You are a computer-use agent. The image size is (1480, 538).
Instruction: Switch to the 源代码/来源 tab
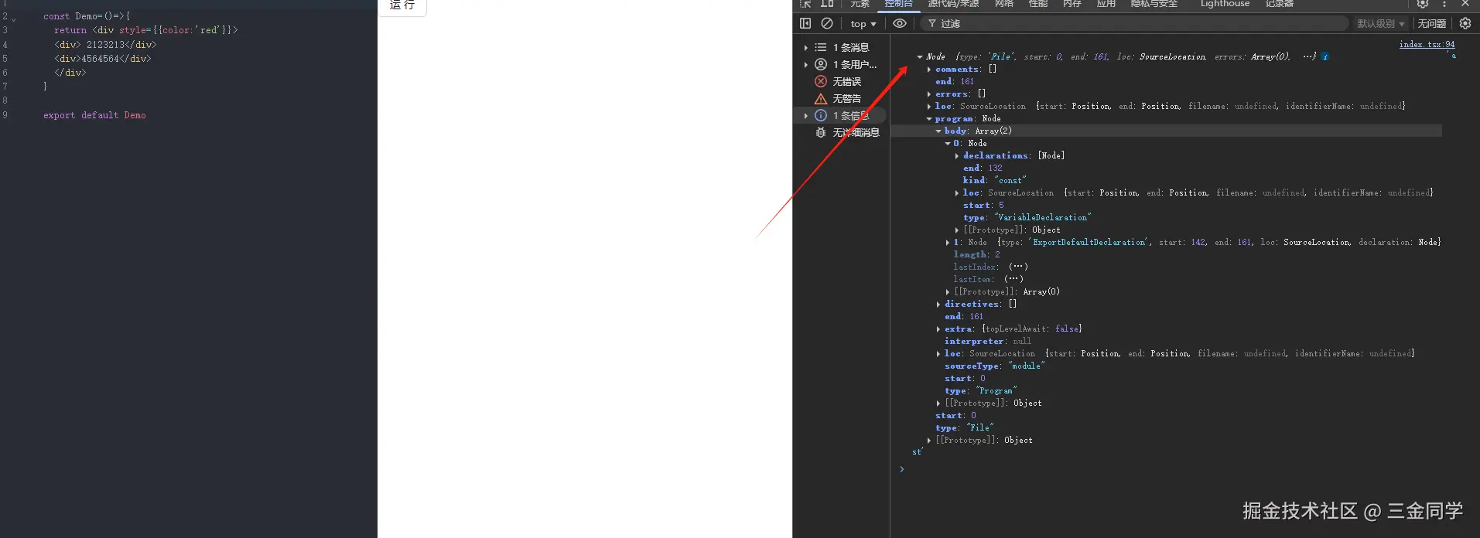[953, 4]
